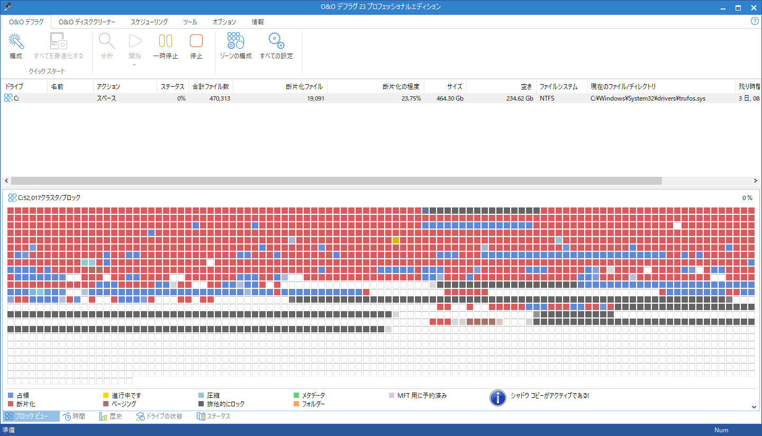Click the MFT 用に予約済み legend swatch
This screenshot has height=436, width=762.
(392, 395)
